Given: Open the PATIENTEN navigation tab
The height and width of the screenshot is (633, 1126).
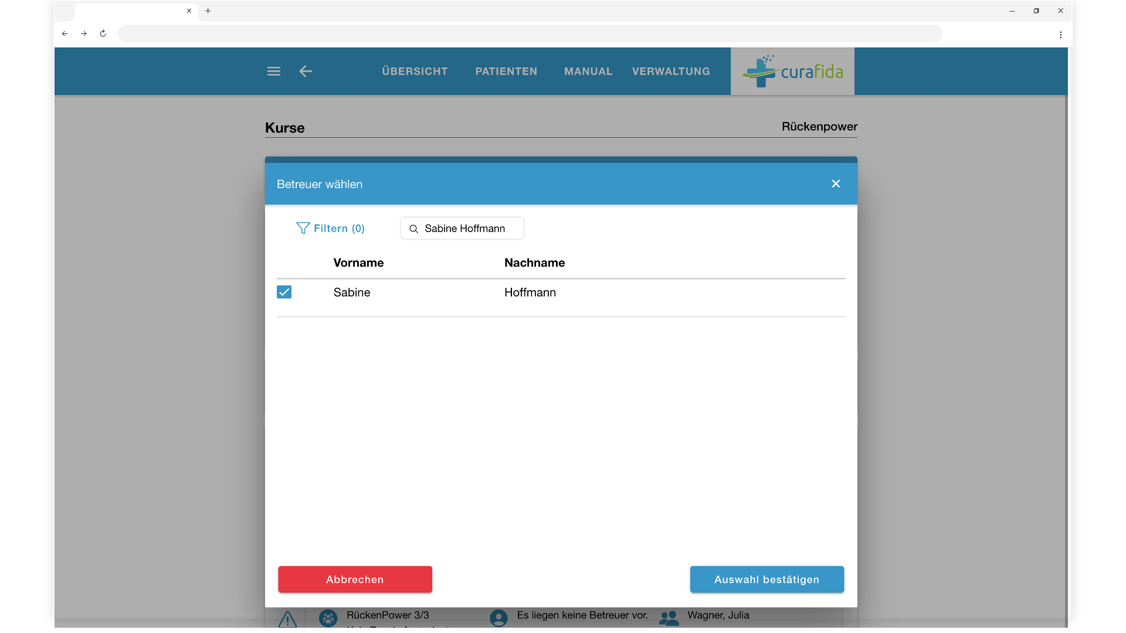Looking at the screenshot, I should point(506,72).
